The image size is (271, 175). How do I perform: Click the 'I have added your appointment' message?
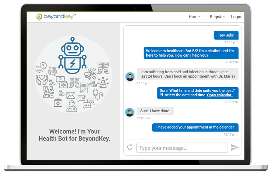195,127
